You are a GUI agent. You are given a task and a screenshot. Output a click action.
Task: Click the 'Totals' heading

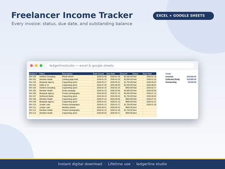click(168, 73)
